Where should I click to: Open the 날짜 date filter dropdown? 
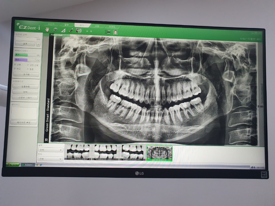click(x=51, y=150)
